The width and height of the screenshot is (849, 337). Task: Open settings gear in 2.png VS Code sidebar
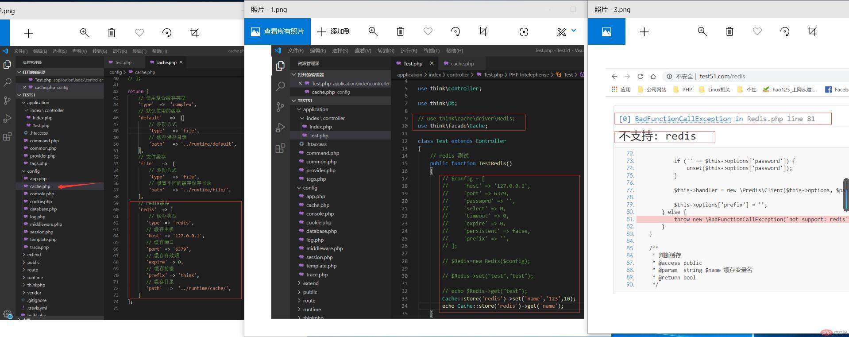pos(8,314)
